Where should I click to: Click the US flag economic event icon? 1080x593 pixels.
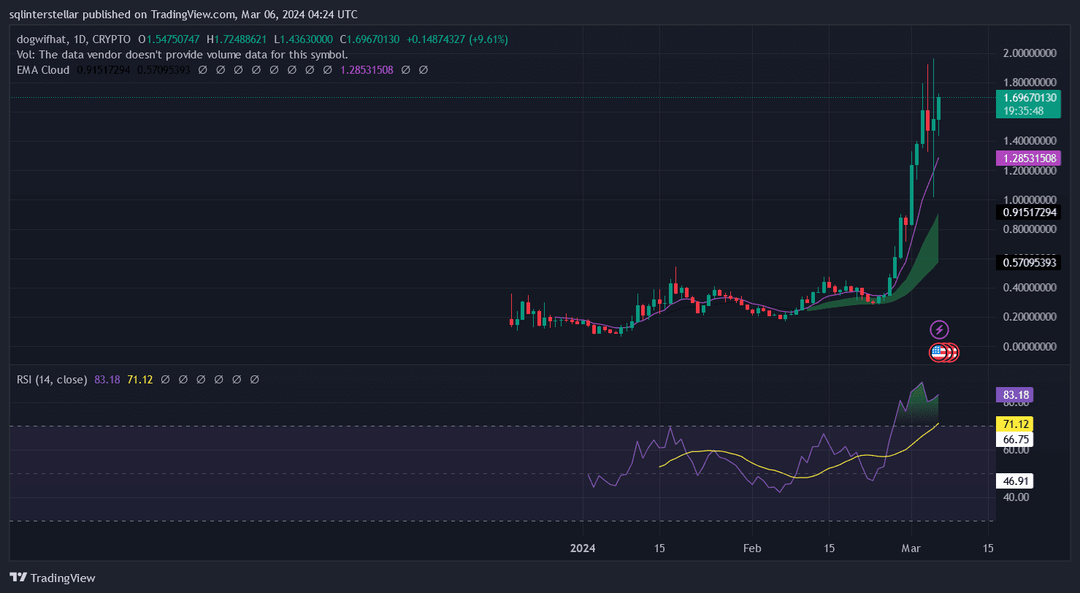point(939,353)
